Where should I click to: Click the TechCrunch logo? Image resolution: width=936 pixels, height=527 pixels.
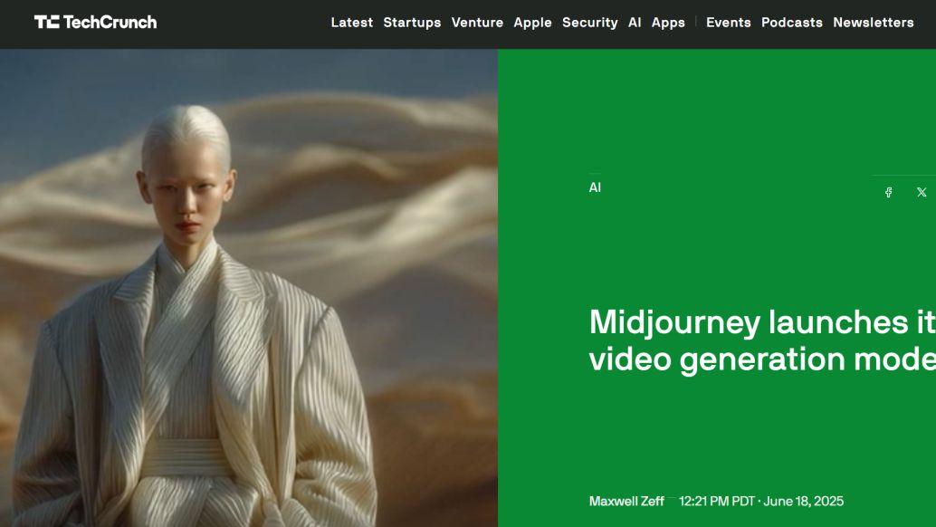pyautogui.click(x=96, y=22)
